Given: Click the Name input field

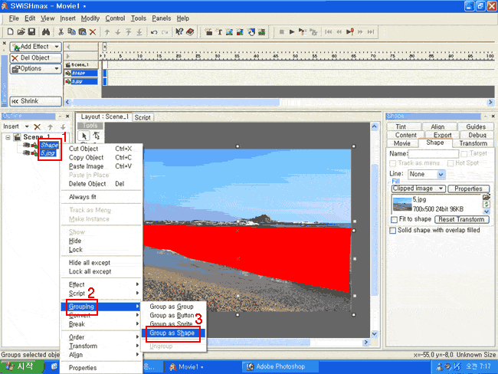Looking at the screenshot, I should 434,154.
